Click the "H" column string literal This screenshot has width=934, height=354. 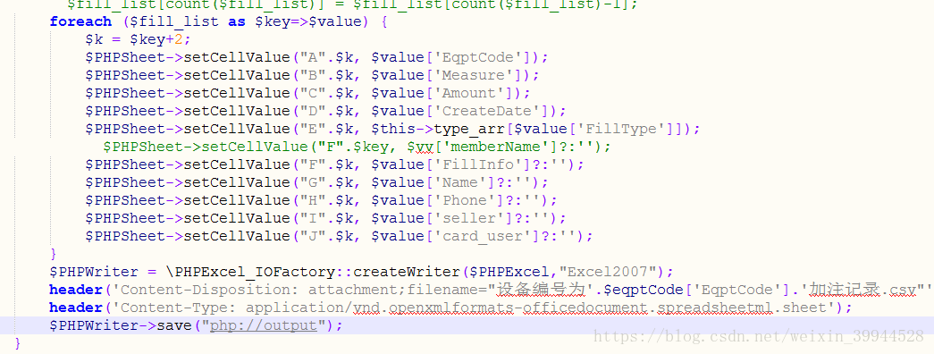point(313,201)
